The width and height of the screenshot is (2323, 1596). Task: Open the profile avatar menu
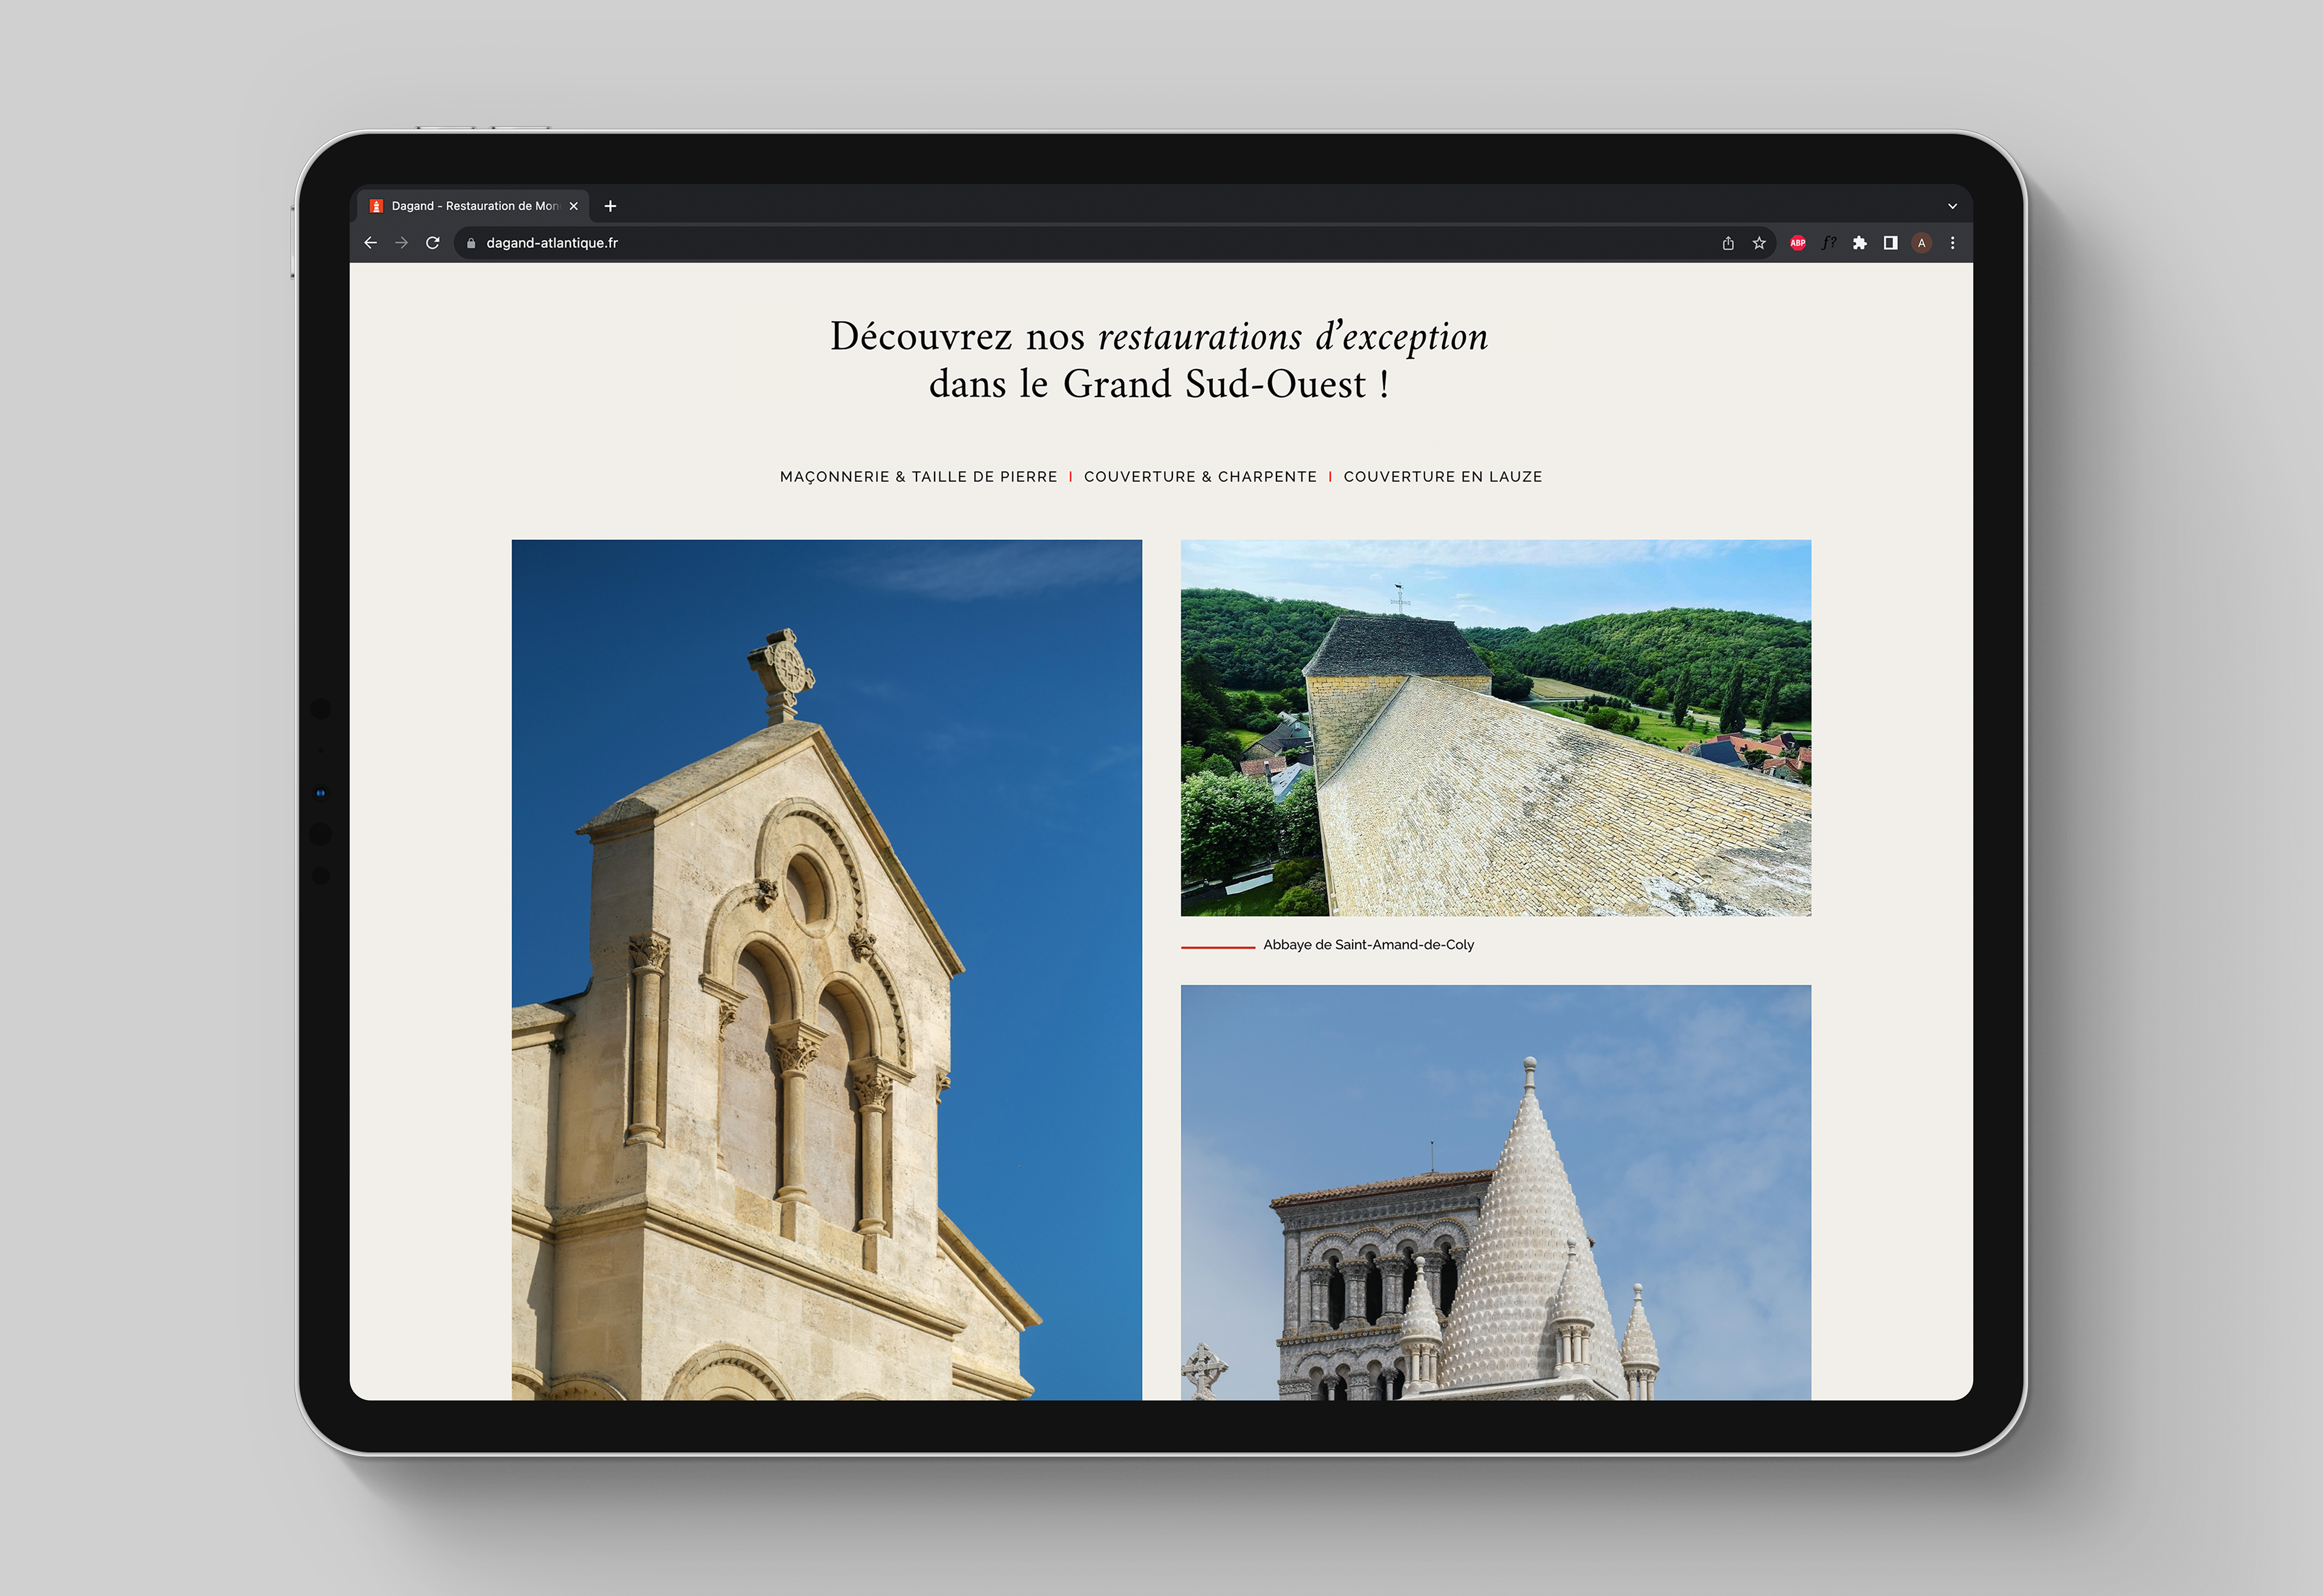[x=1921, y=243]
